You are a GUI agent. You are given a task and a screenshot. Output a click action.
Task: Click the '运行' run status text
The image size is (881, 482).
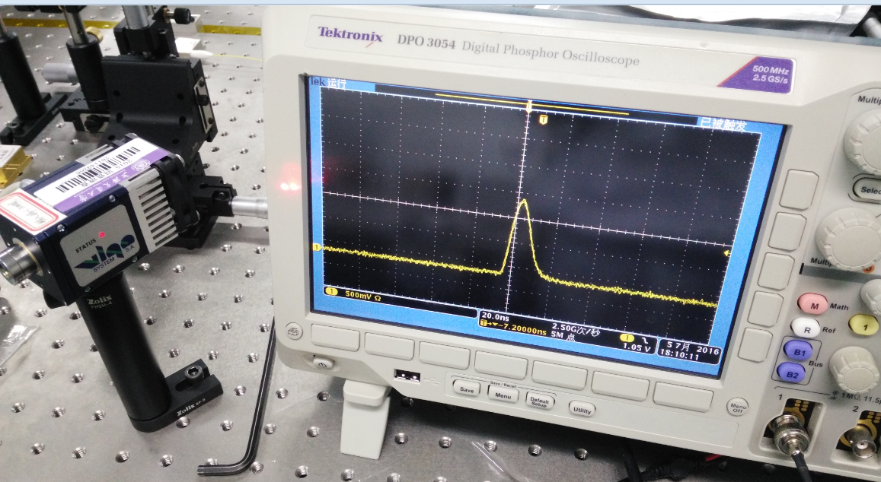(337, 84)
